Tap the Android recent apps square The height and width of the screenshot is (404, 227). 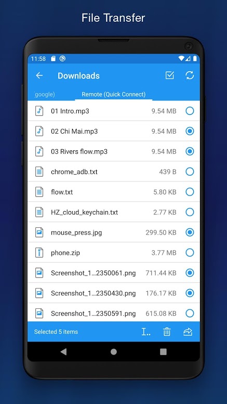pyautogui.click(x=163, y=351)
